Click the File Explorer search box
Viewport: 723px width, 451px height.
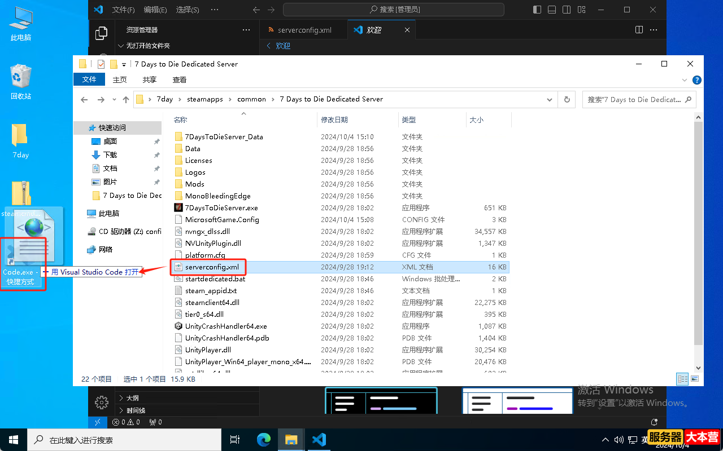click(639, 99)
